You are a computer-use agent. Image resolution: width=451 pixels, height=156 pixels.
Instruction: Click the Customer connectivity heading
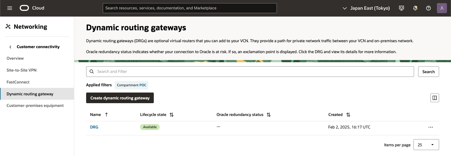[x=38, y=47]
